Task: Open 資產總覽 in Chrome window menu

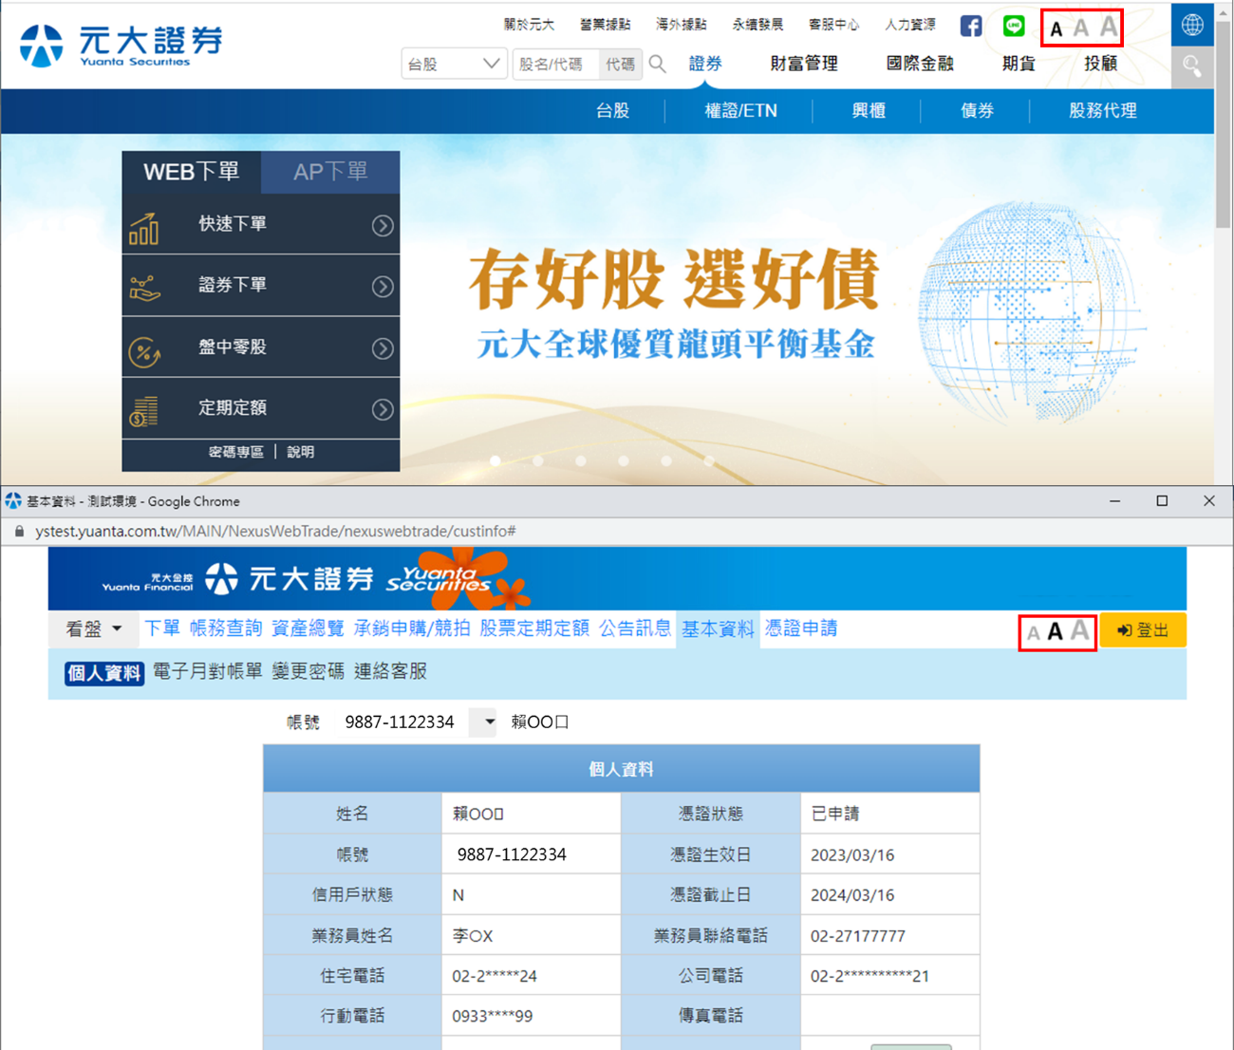Action: (x=308, y=628)
